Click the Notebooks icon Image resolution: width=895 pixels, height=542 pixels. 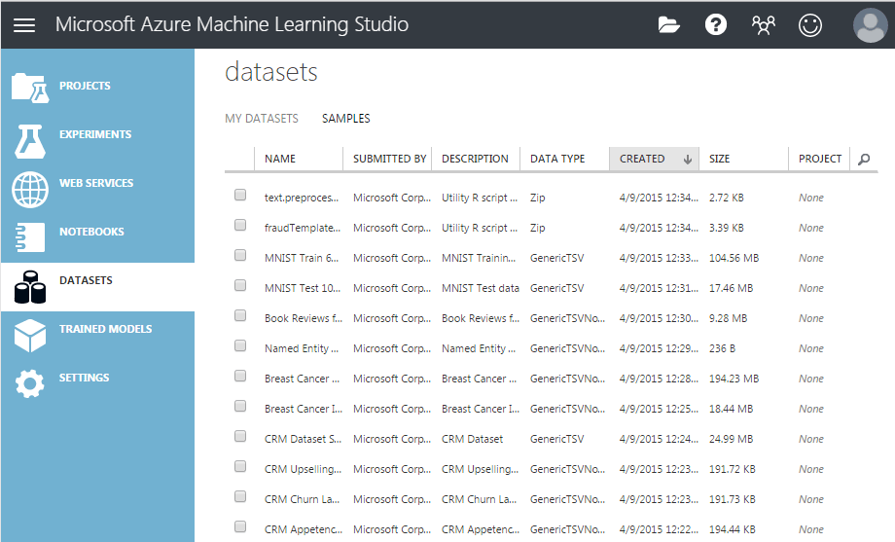coord(30,237)
